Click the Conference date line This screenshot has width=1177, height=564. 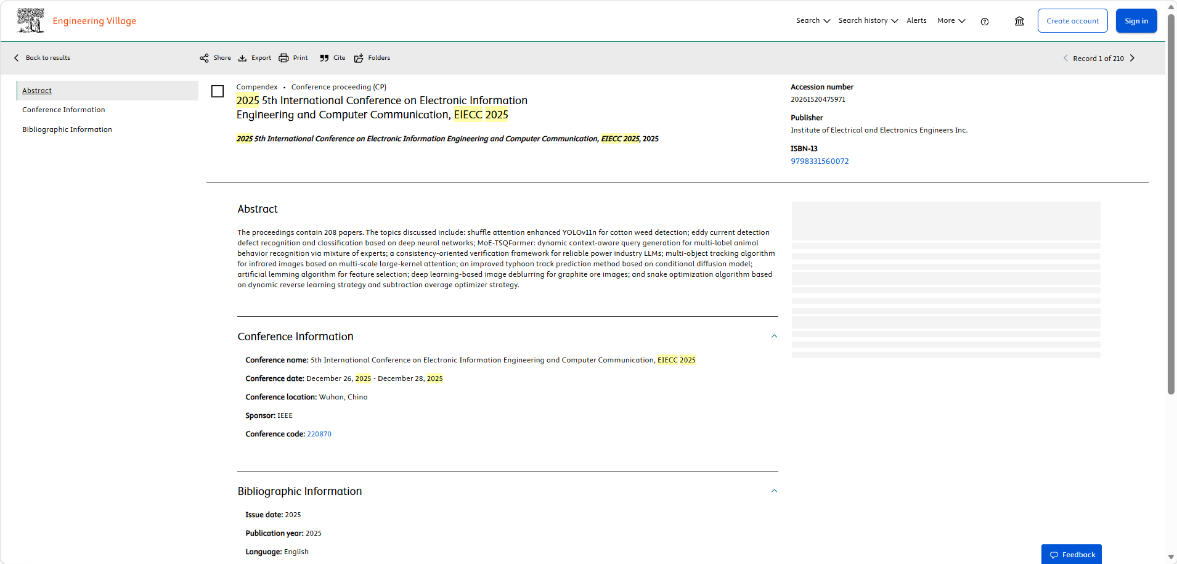click(x=344, y=378)
